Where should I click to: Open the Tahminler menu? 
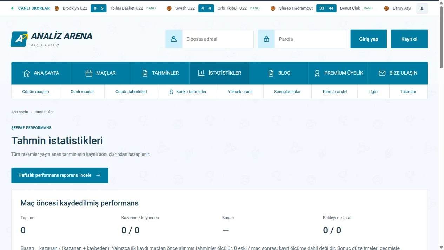(160, 73)
